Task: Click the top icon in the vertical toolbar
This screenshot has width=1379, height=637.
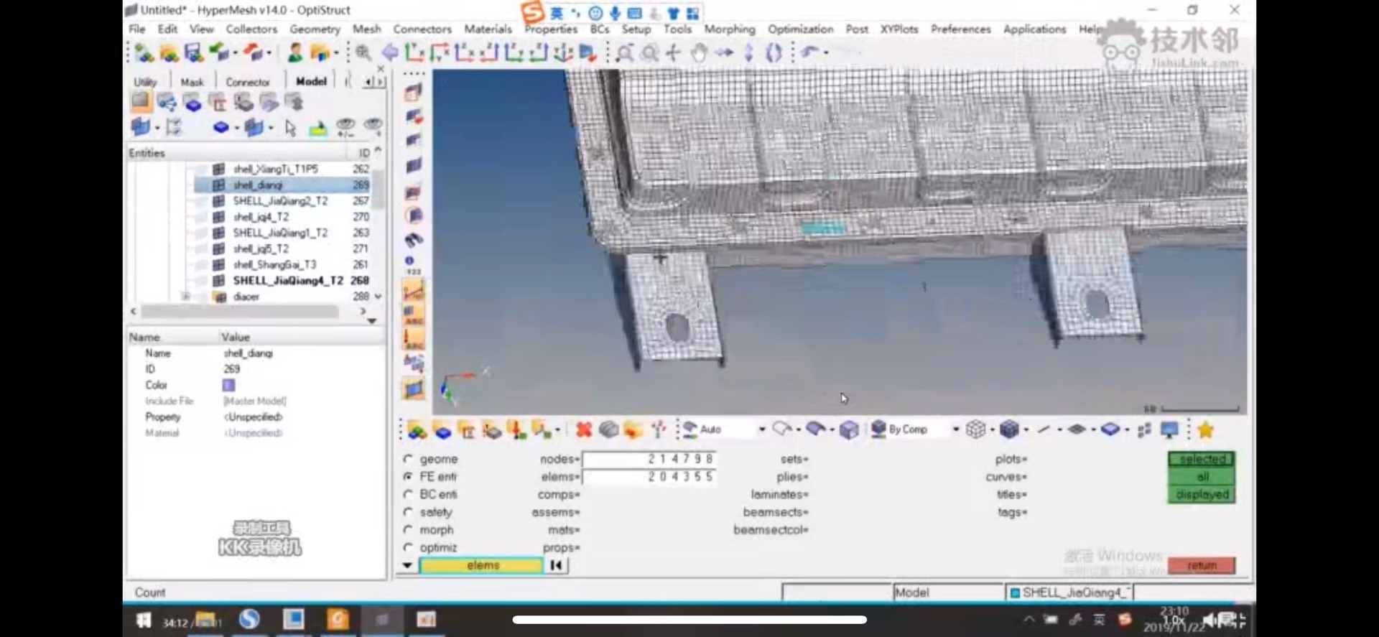Action: [x=413, y=93]
